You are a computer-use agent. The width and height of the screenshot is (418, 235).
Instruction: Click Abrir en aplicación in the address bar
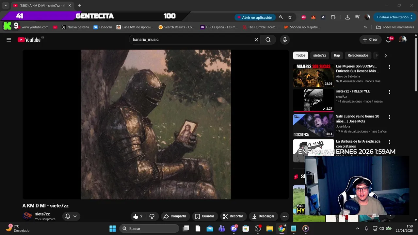(x=255, y=17)
